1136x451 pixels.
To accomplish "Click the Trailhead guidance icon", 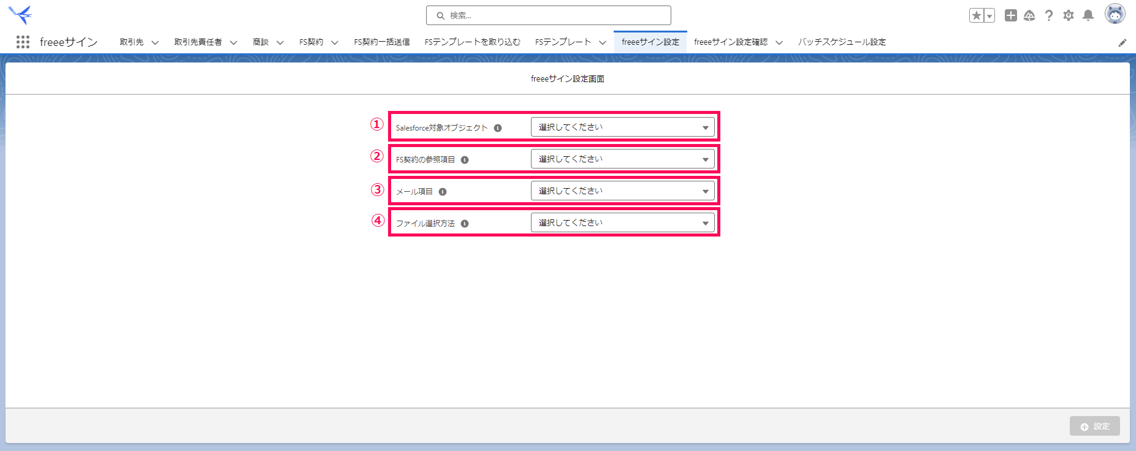I will pos(1029,15).
